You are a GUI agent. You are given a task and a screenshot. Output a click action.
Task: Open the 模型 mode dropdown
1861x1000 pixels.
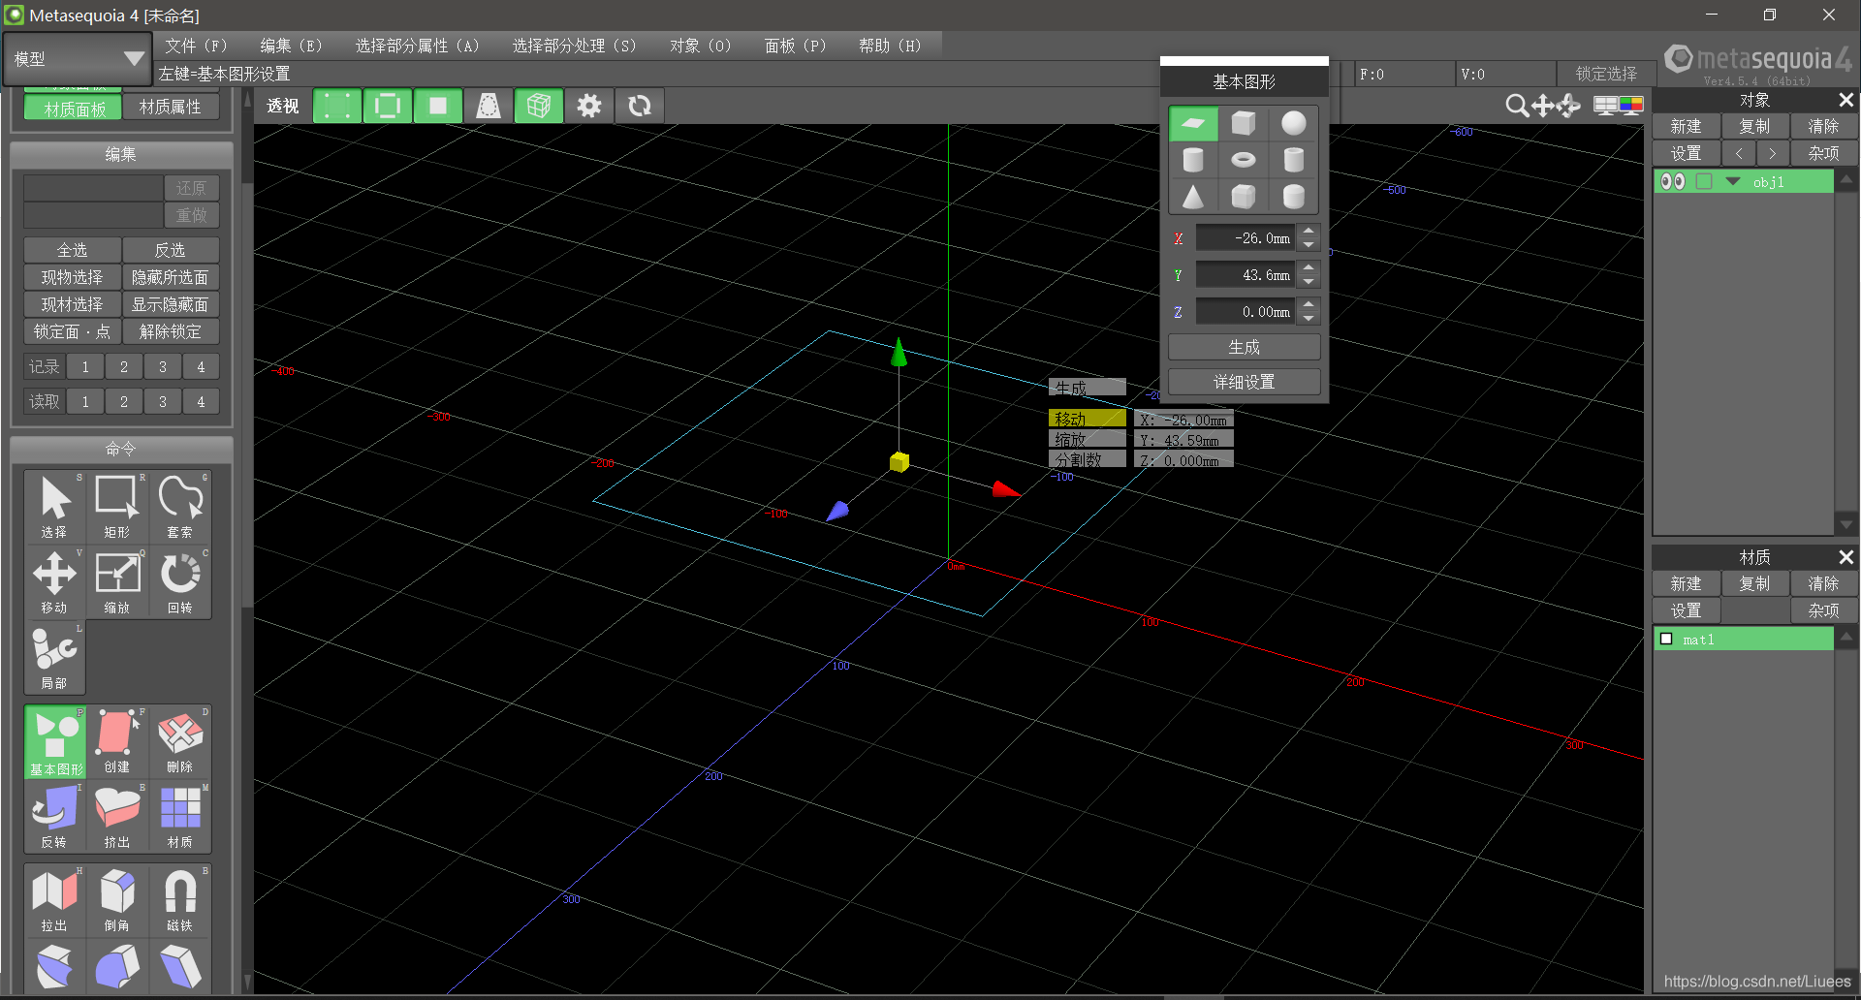(78, 59)
